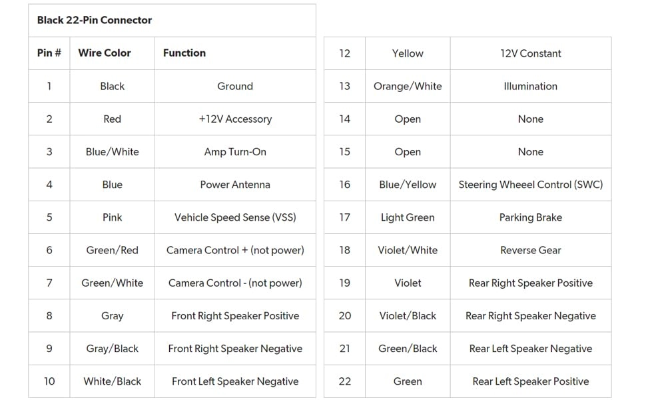Click pin number 17 cell

pyautogui.click(x=344, y=217)
